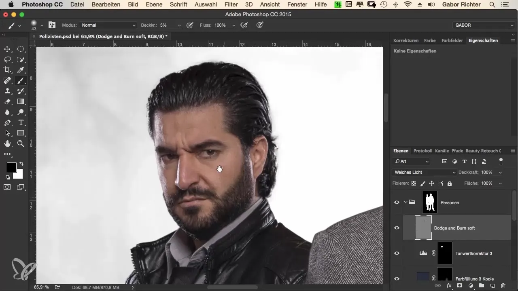Switch to the Protokoll tab
The image size is (518, 291).
tap(423, 151)
